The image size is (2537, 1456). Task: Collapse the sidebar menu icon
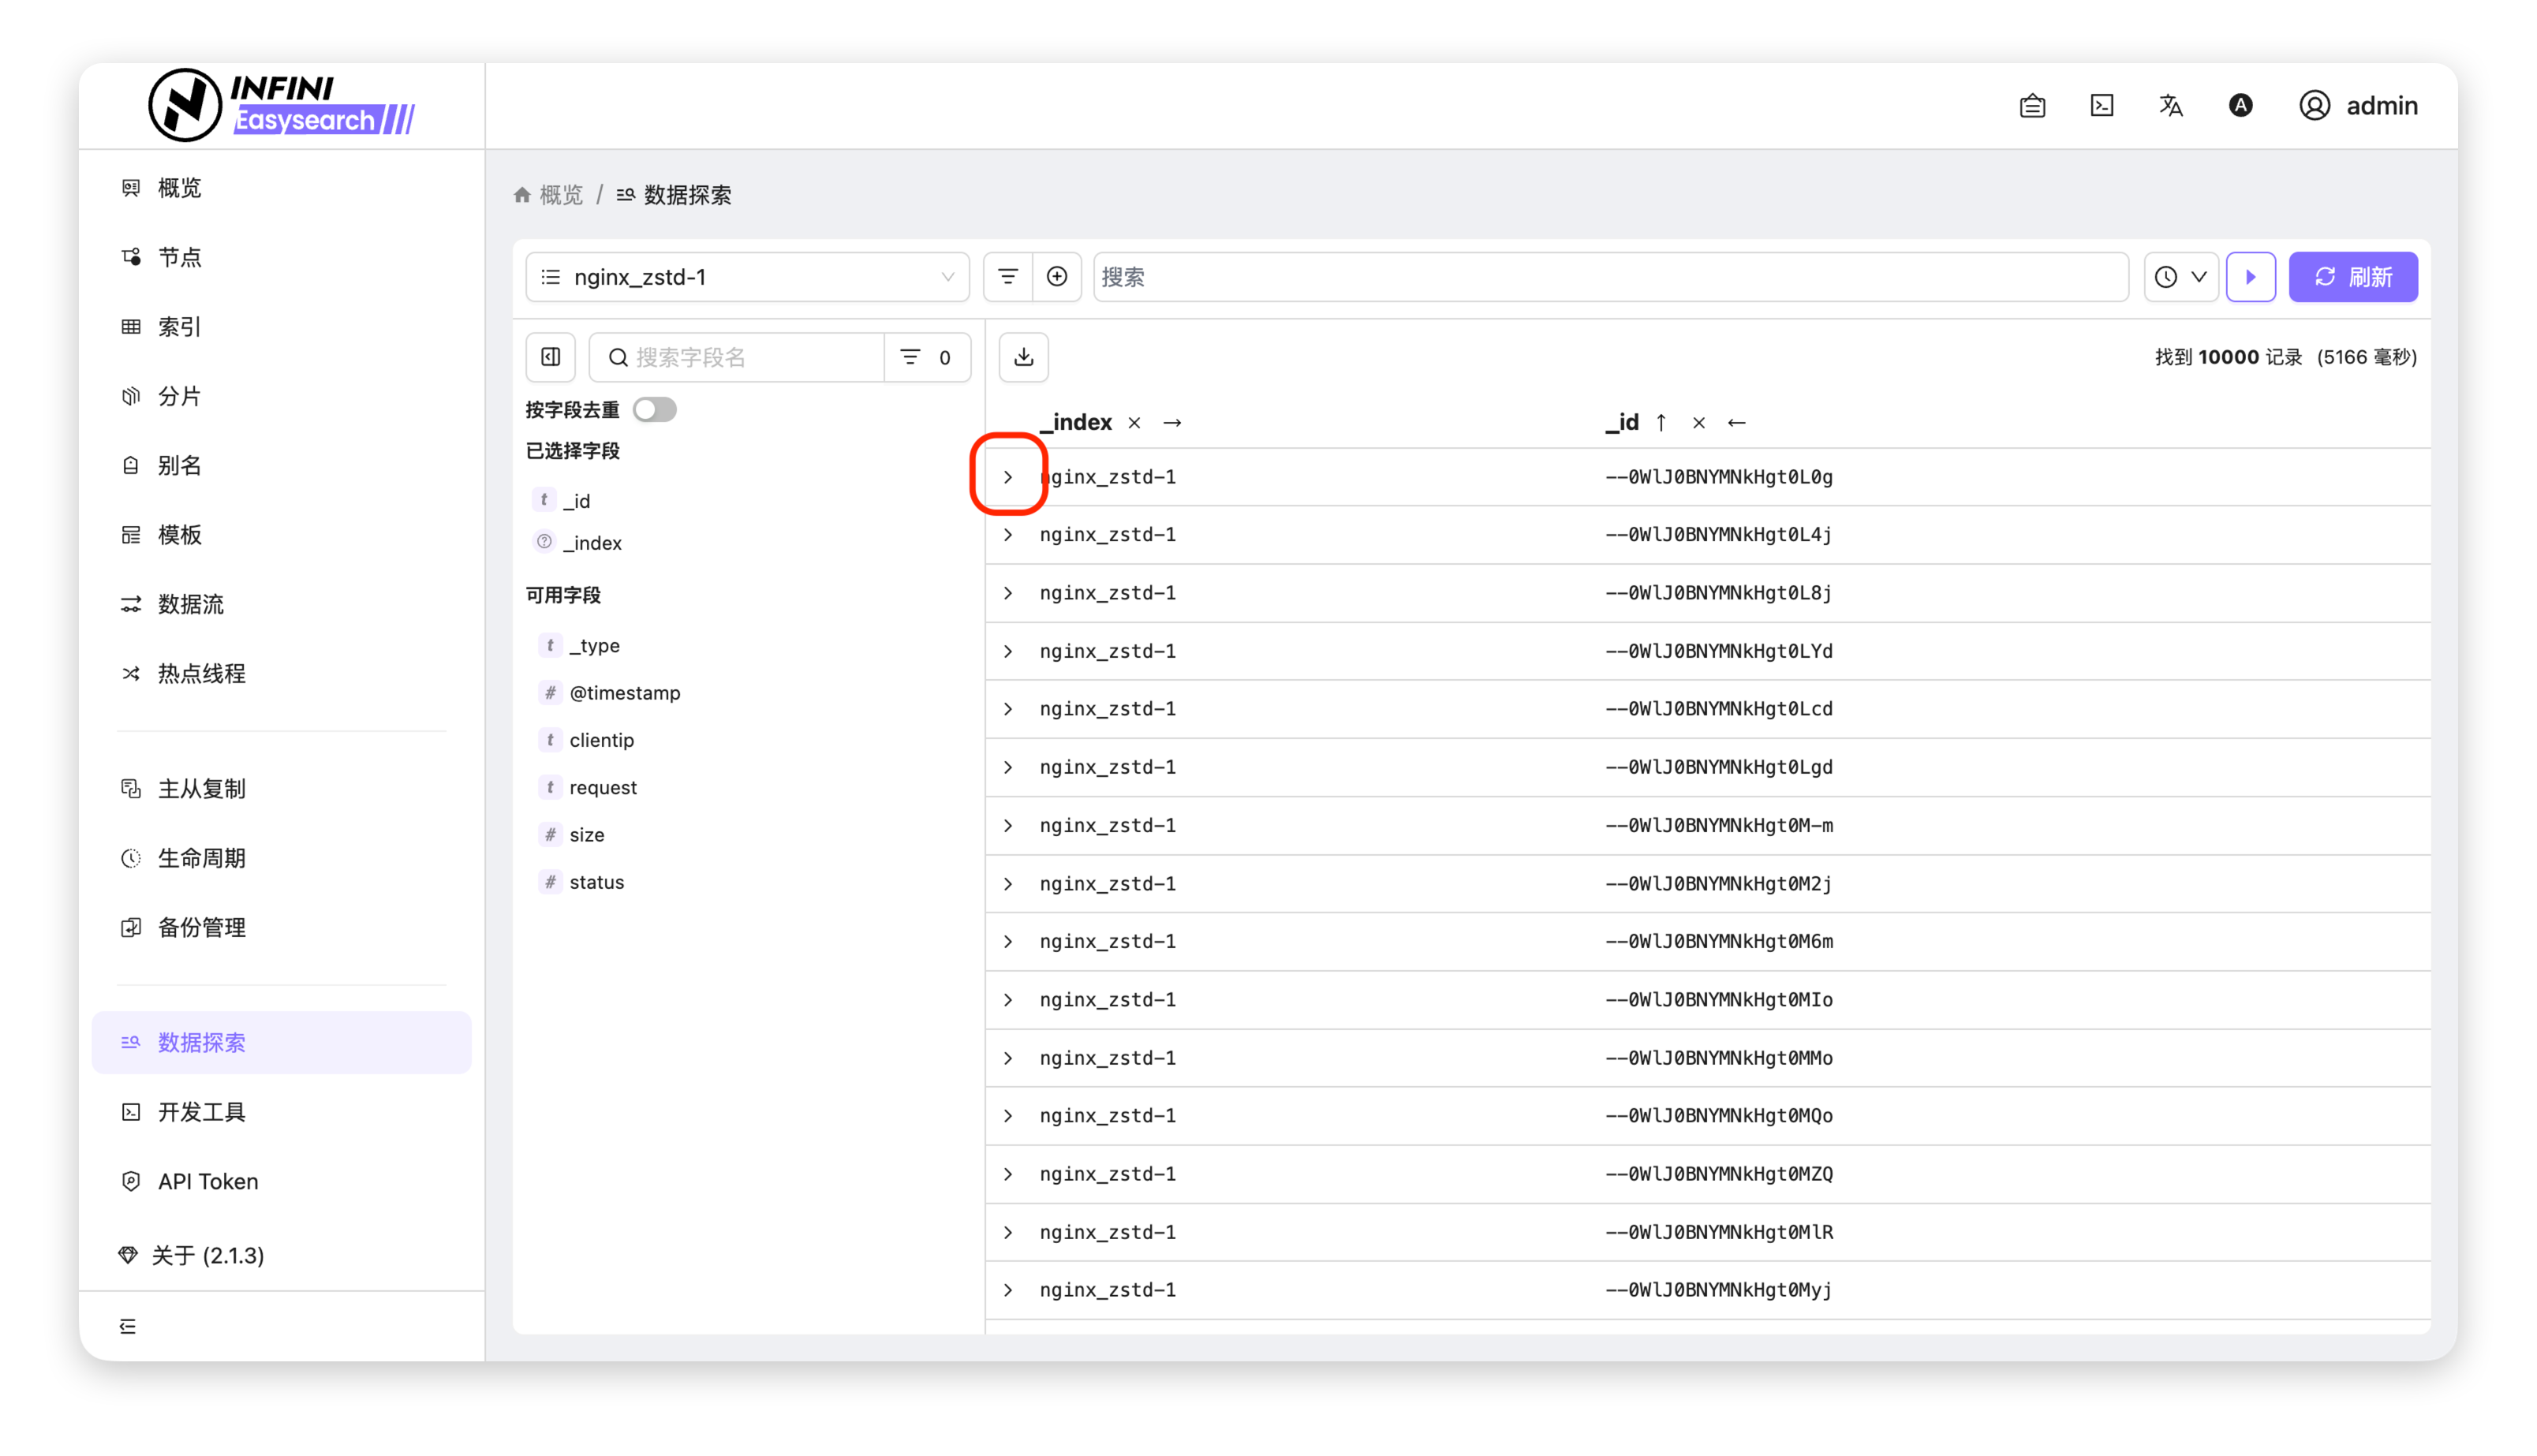pyautogui.click(x=128, y=1326)
